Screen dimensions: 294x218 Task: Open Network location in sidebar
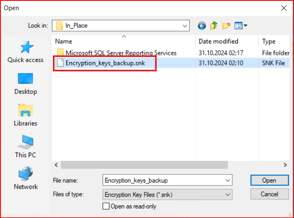25,178
